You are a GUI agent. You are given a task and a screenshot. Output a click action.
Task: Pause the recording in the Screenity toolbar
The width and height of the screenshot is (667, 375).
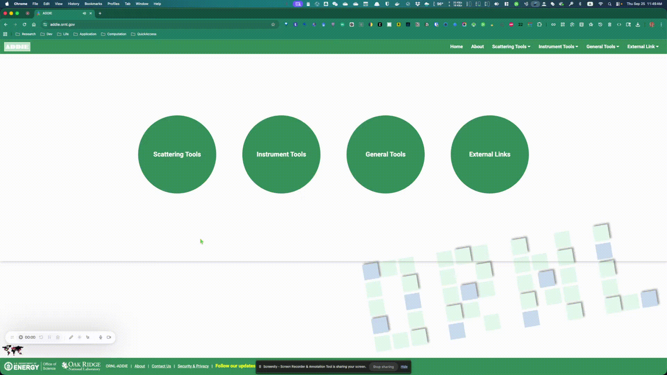coord(49,337)
